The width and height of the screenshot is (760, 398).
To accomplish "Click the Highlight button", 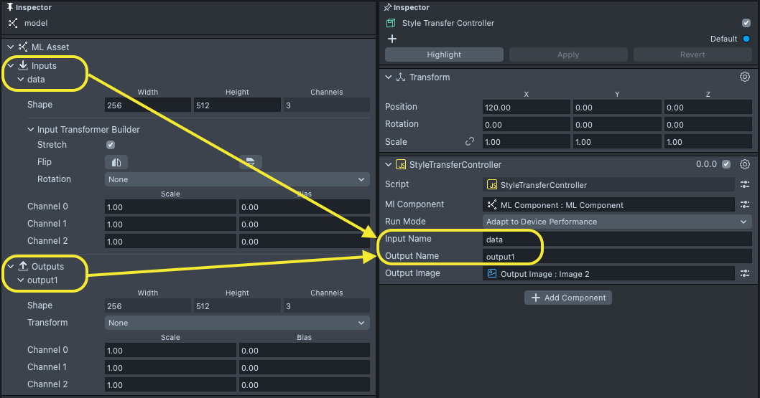I will (x=444, y=55).
